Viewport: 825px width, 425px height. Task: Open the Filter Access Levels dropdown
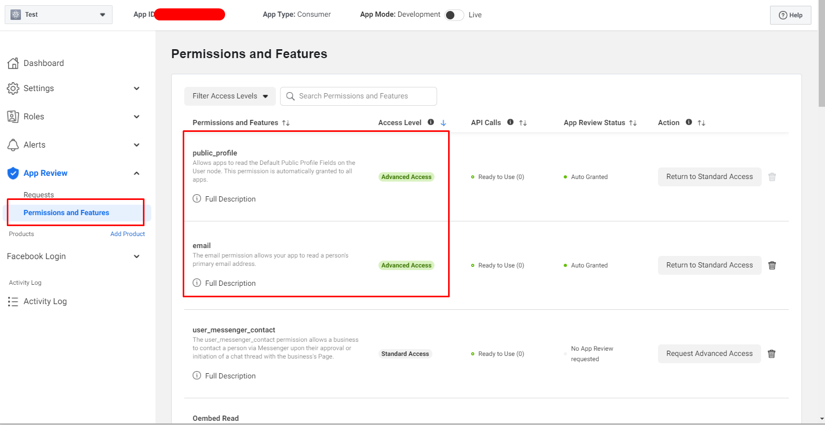(x=230, y=96)
